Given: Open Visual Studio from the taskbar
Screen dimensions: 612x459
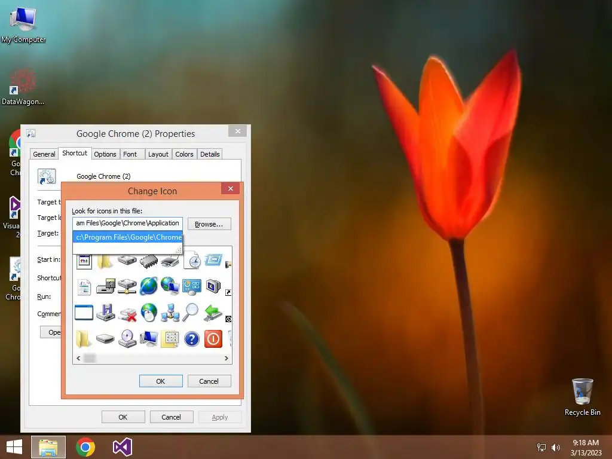Looking at the screenshot, I should [123, 447].
